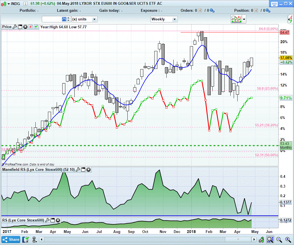Click the zoom out magnifier

pyautogui.click(x=279, y=240)
